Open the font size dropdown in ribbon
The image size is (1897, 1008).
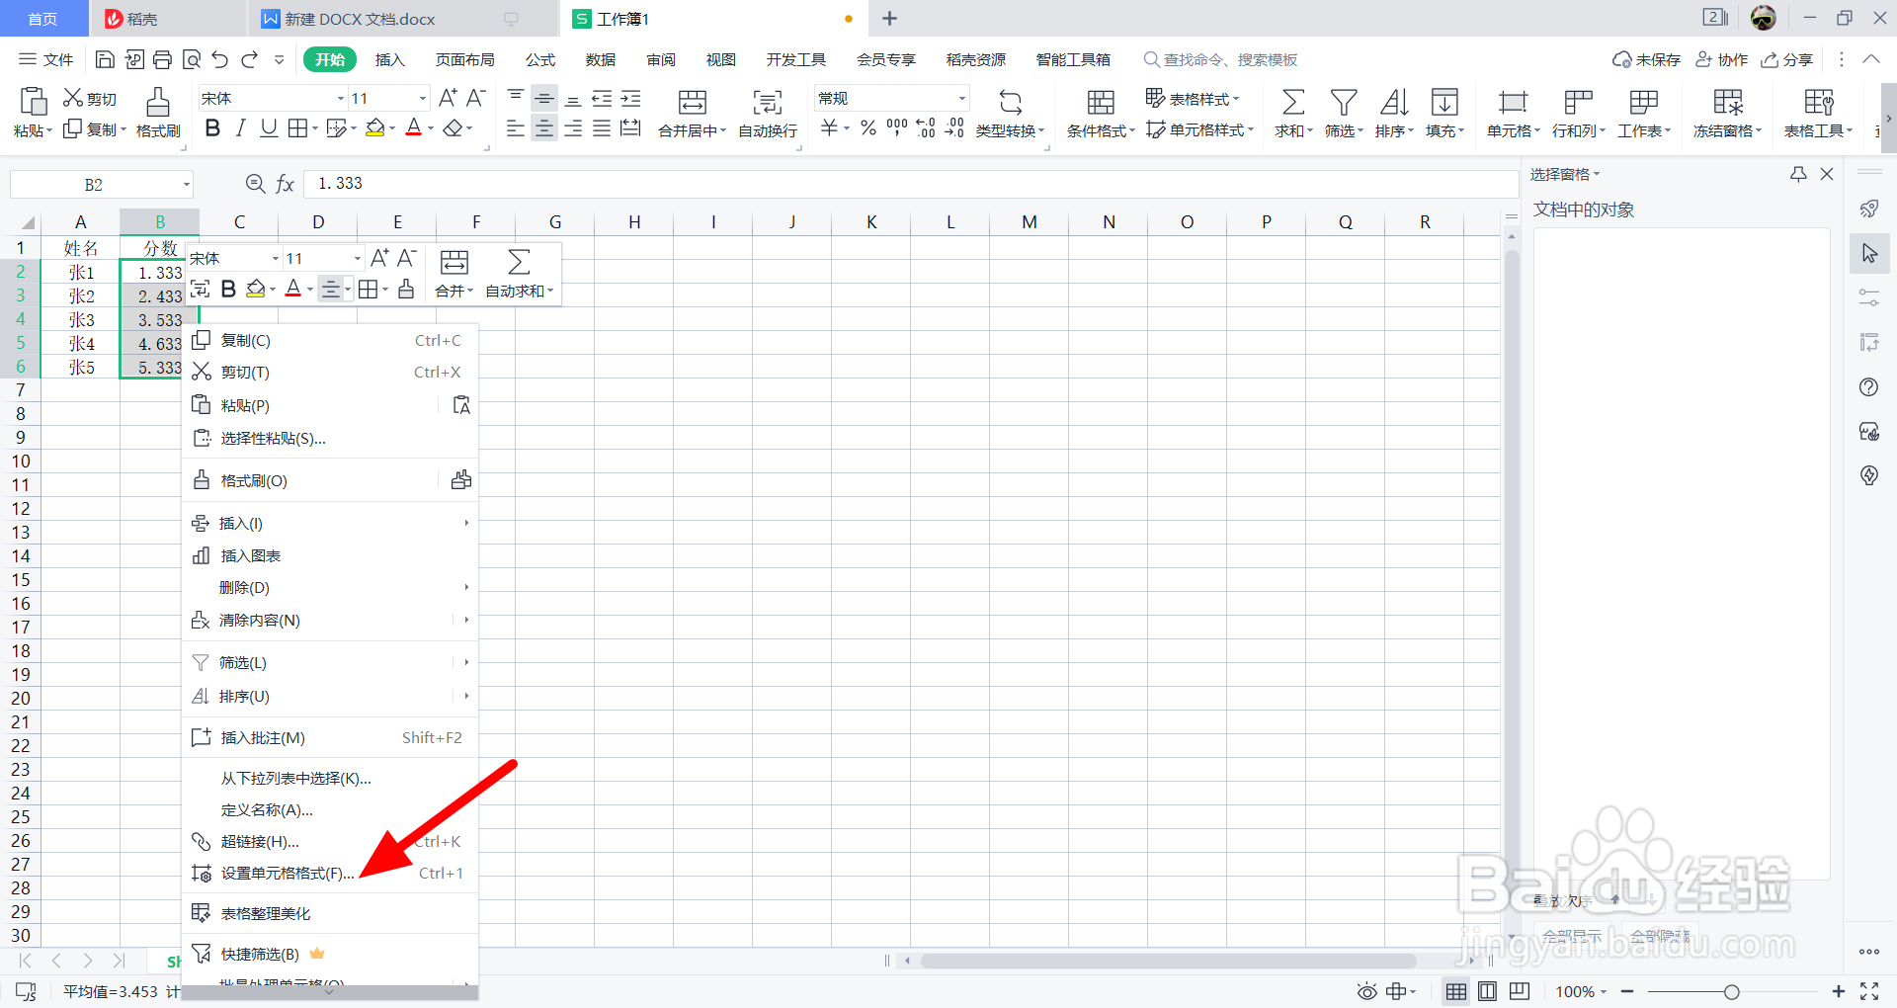tap(423, 98)
